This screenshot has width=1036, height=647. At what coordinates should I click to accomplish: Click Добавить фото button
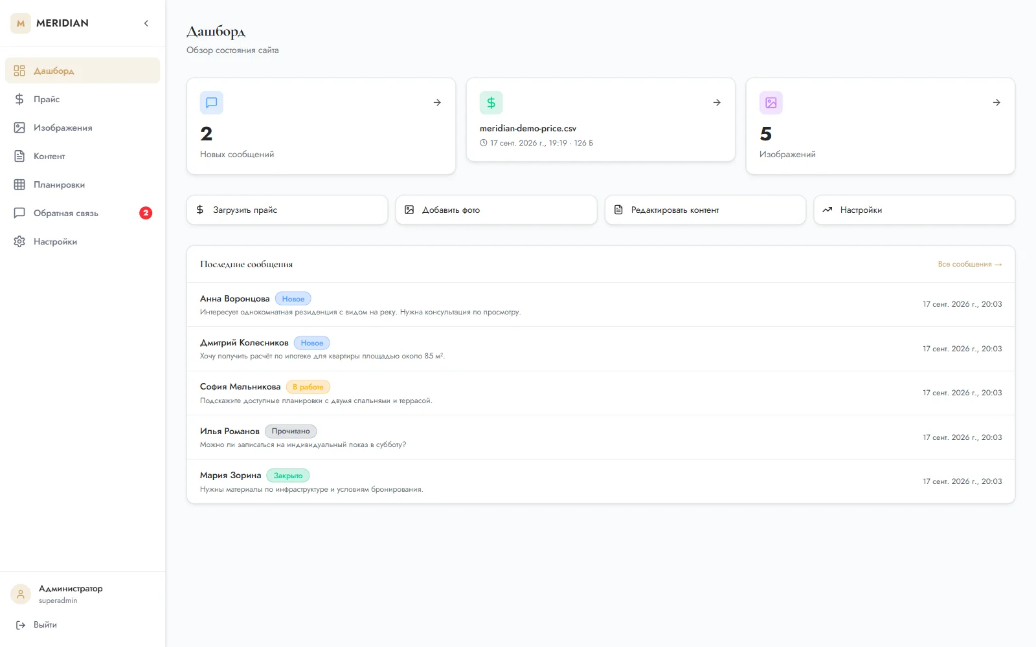click(x=496, y=210)
